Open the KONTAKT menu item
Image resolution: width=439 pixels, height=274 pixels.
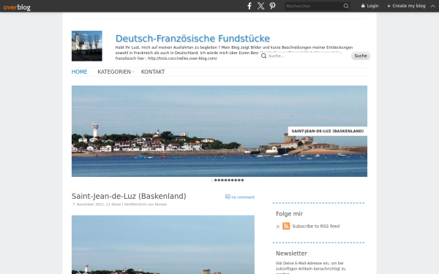[153, 72]
